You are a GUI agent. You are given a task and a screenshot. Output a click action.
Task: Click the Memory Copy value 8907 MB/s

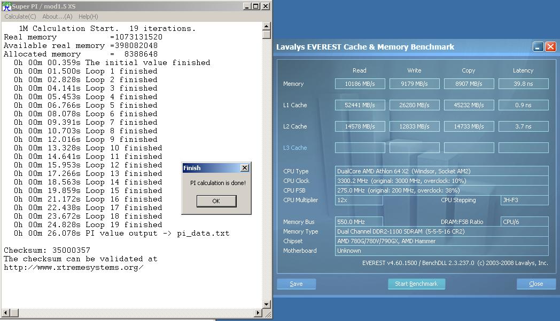point(469,84)
